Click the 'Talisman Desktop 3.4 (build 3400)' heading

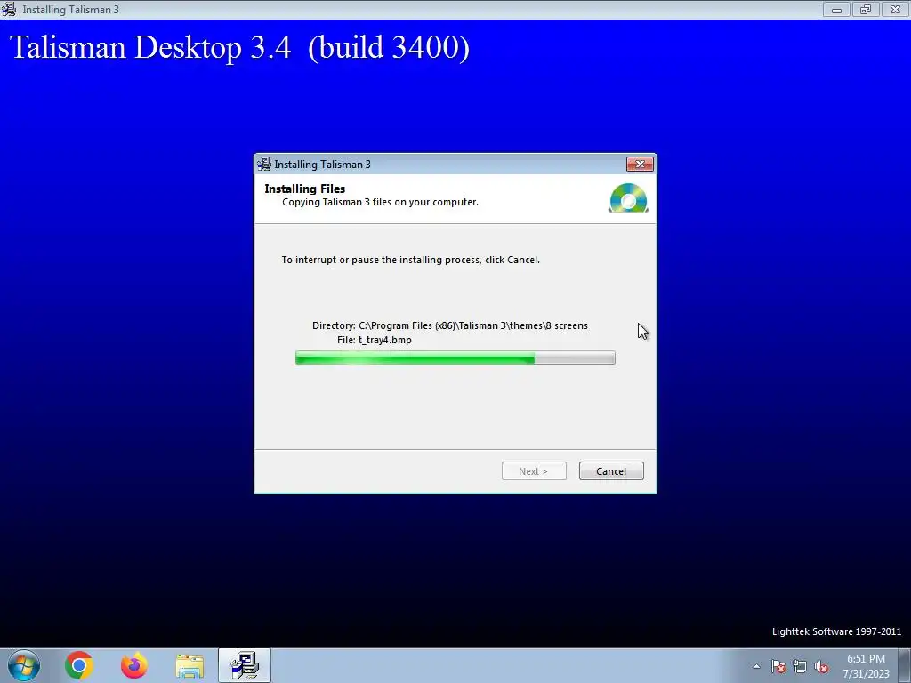tap(239, 47)
